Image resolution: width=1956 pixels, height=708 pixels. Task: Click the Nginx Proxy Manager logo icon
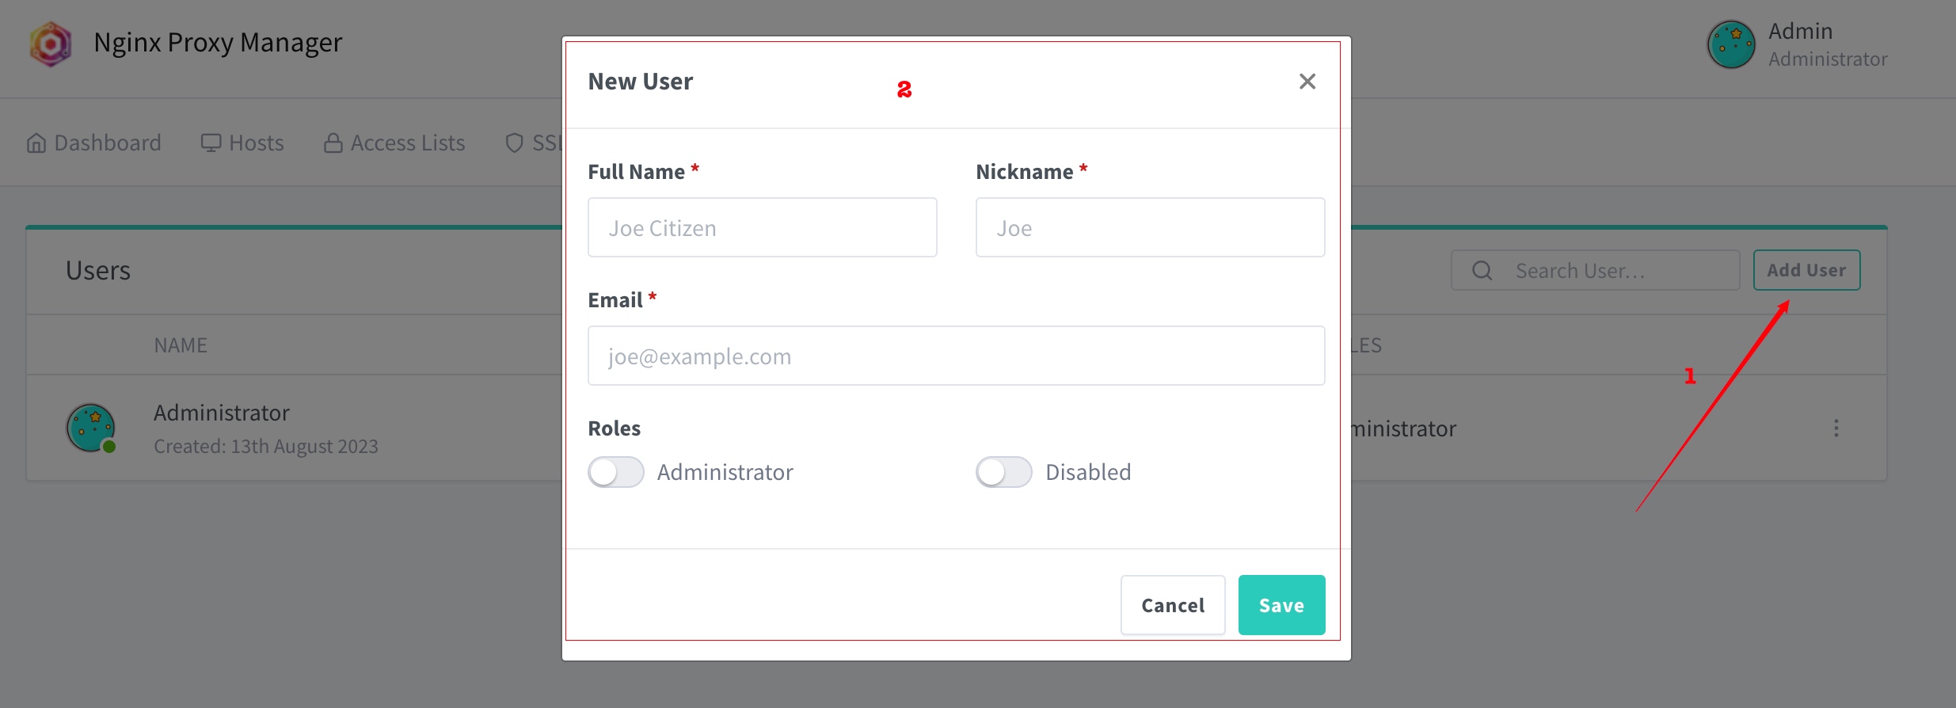coord(51,44)
